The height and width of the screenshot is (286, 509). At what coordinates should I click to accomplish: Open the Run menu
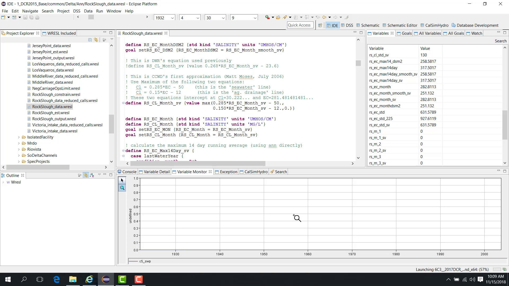coord(99,11)
